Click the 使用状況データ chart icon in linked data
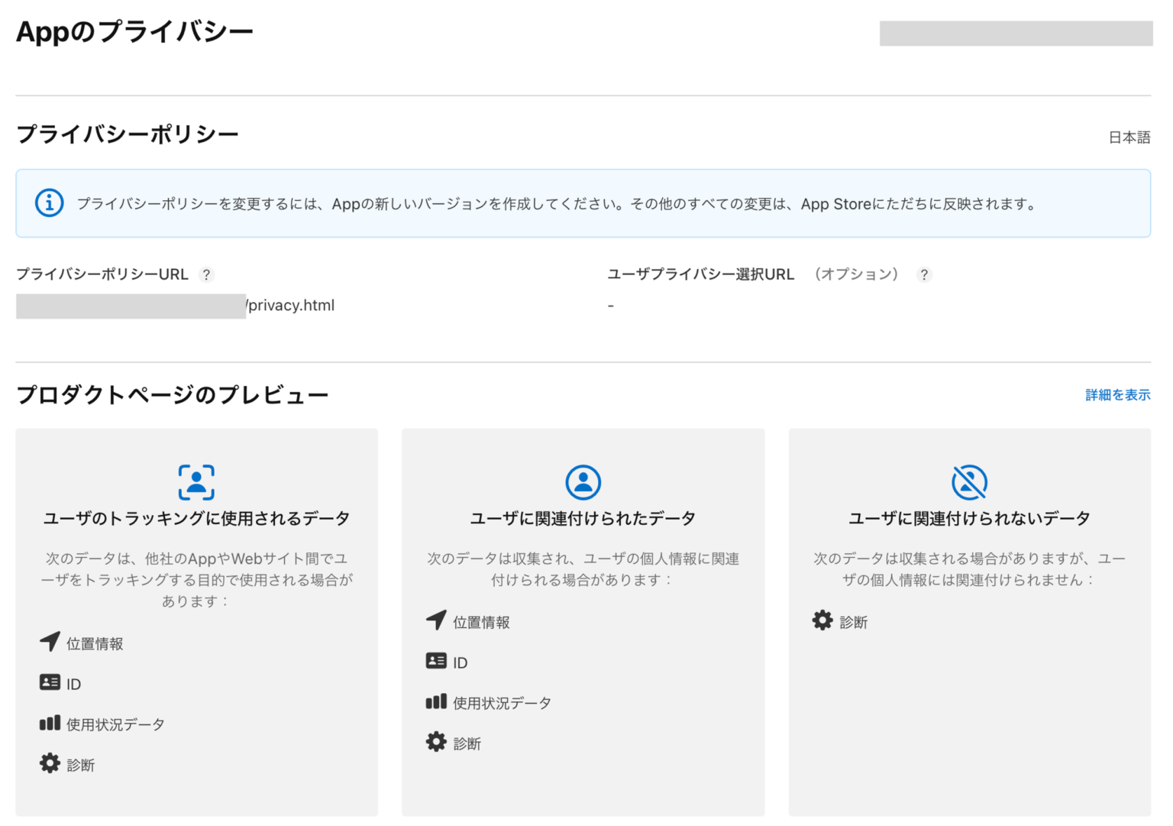 click(x=435, y=702)
